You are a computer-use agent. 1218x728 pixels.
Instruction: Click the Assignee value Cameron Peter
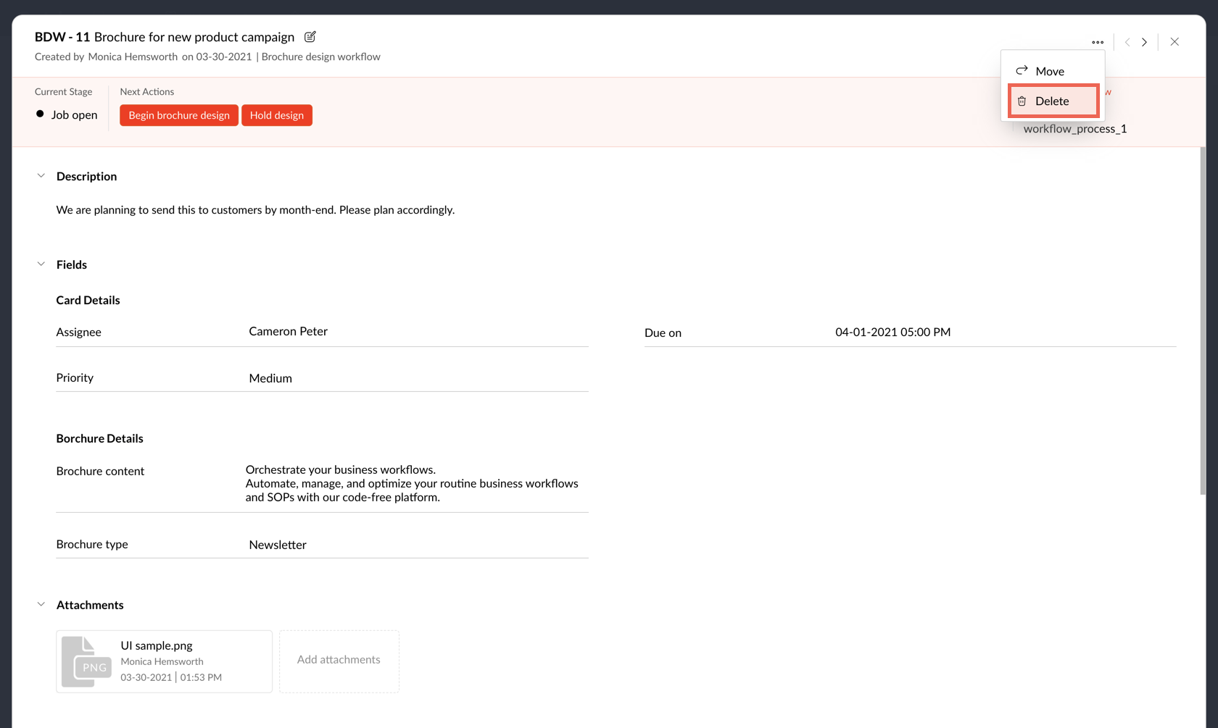(x=288, y=331)
